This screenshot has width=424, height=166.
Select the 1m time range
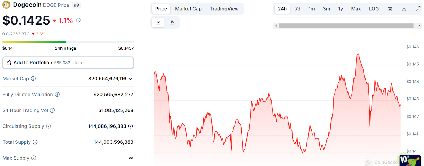coord(312,9)
